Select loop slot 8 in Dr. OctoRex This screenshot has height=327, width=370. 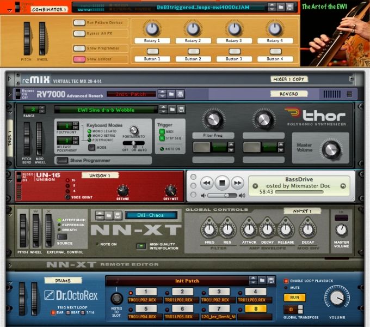tap(252, 308)
